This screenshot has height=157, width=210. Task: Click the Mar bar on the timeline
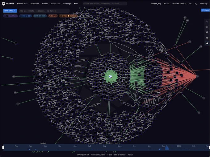[29, 149]
